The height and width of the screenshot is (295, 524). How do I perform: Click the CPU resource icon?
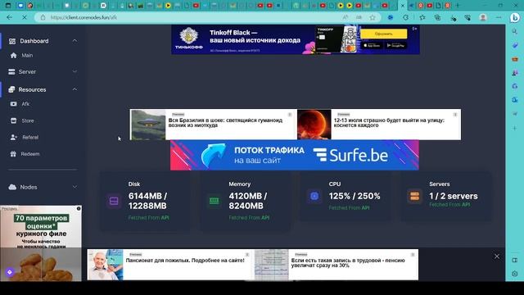[x=314, y=196]
